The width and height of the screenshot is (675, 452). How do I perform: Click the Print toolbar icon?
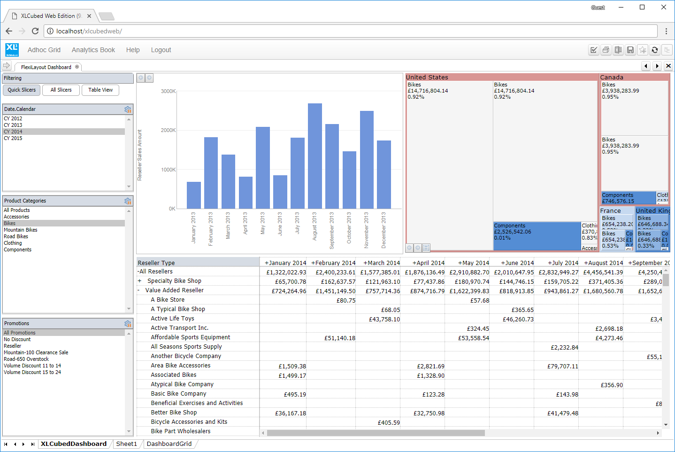pyautogui.click(x=606, y=50)
